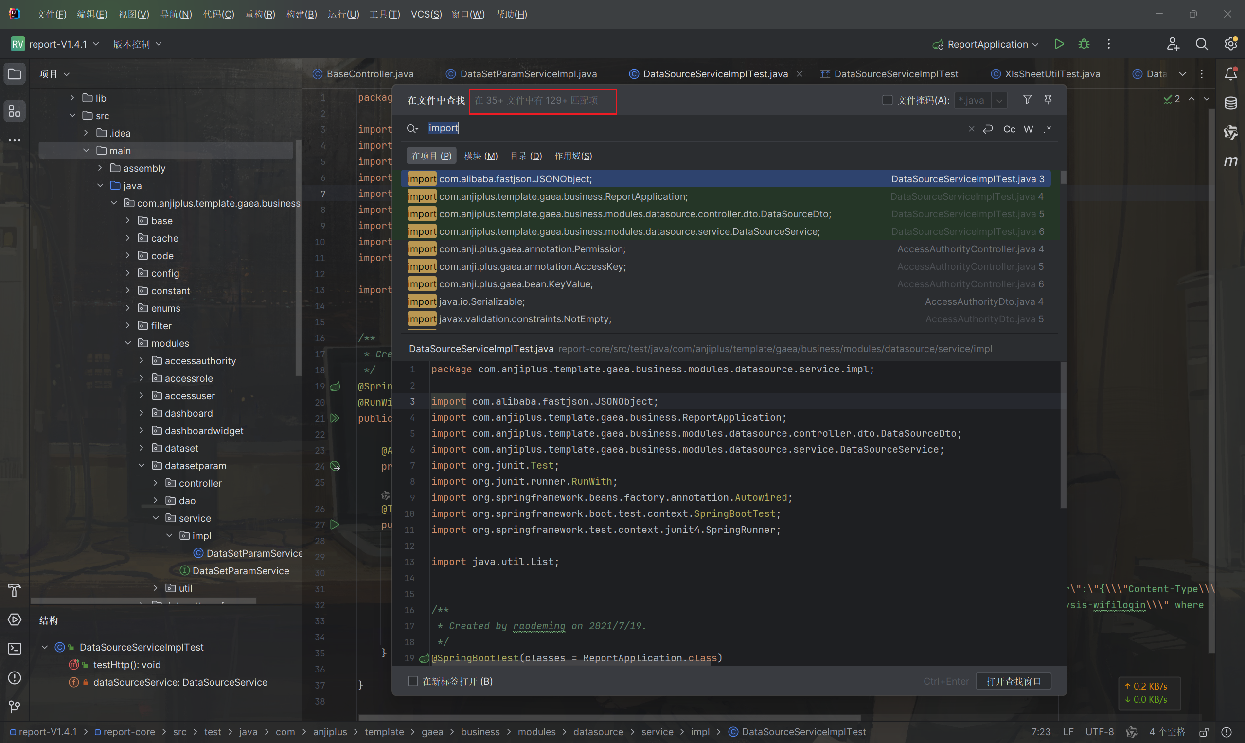1245x743 pixels.
Task: Show hidden editor tabs dropdown
Action: (1182, 74)
